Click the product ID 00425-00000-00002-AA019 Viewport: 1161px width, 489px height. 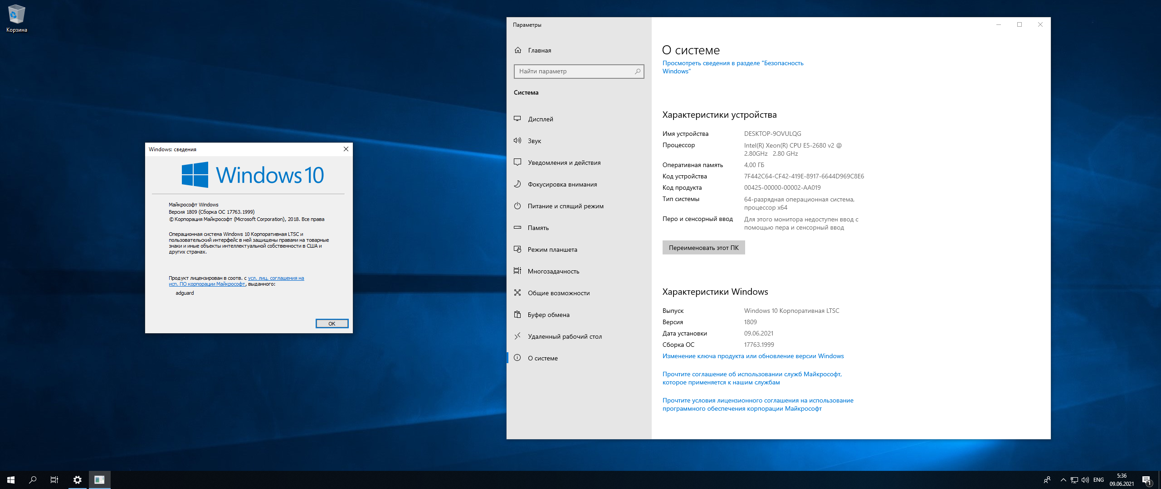coord(782,187)
